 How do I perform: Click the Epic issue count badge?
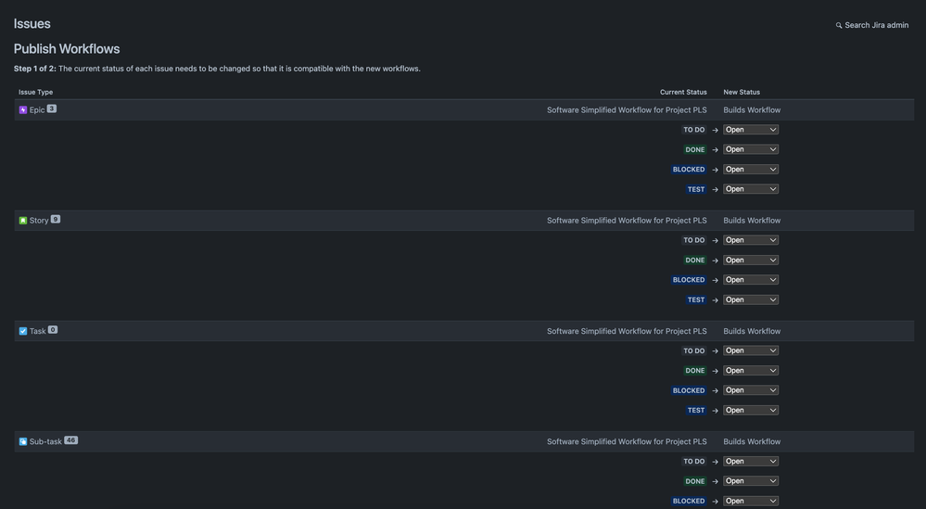(52, 108)
